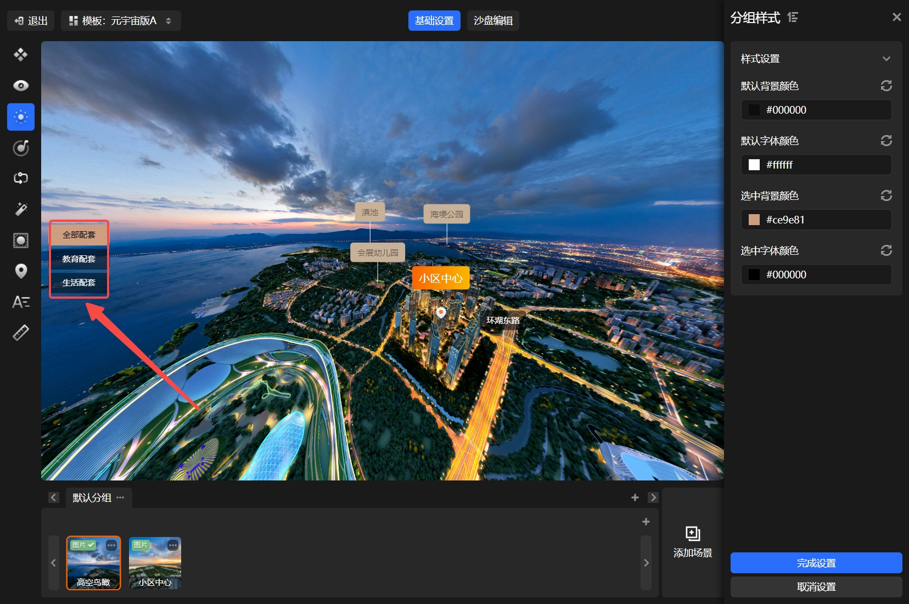Select the map pin location tool
909x604 pixels.
(x=21, y=271)
